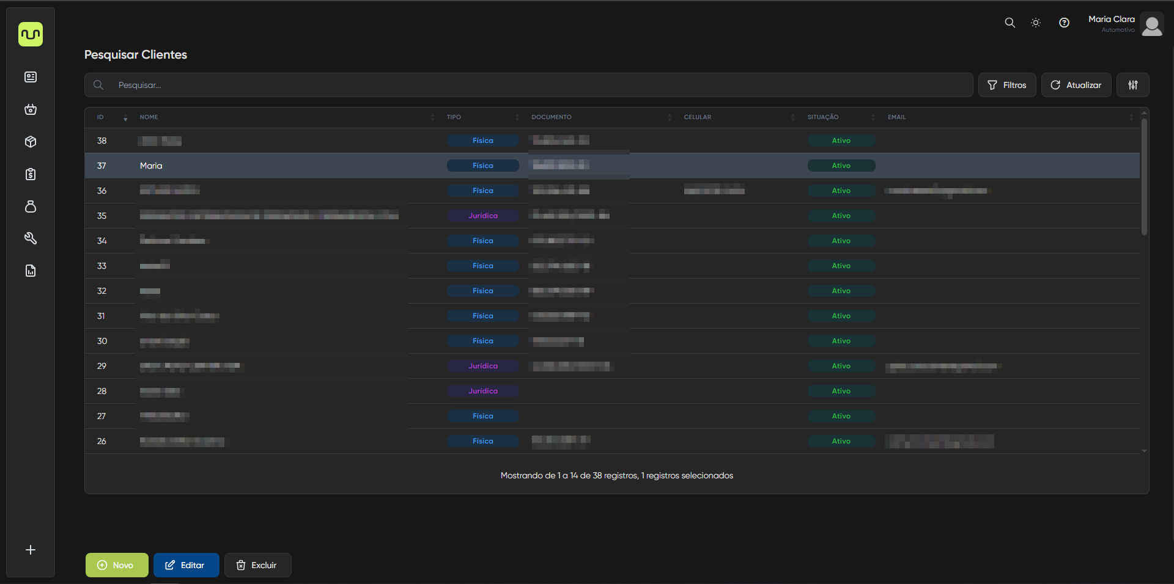This screenshot has height=584, width=1174.
Task: Select the wrench services sidebar icon
Action: point(31,238)
